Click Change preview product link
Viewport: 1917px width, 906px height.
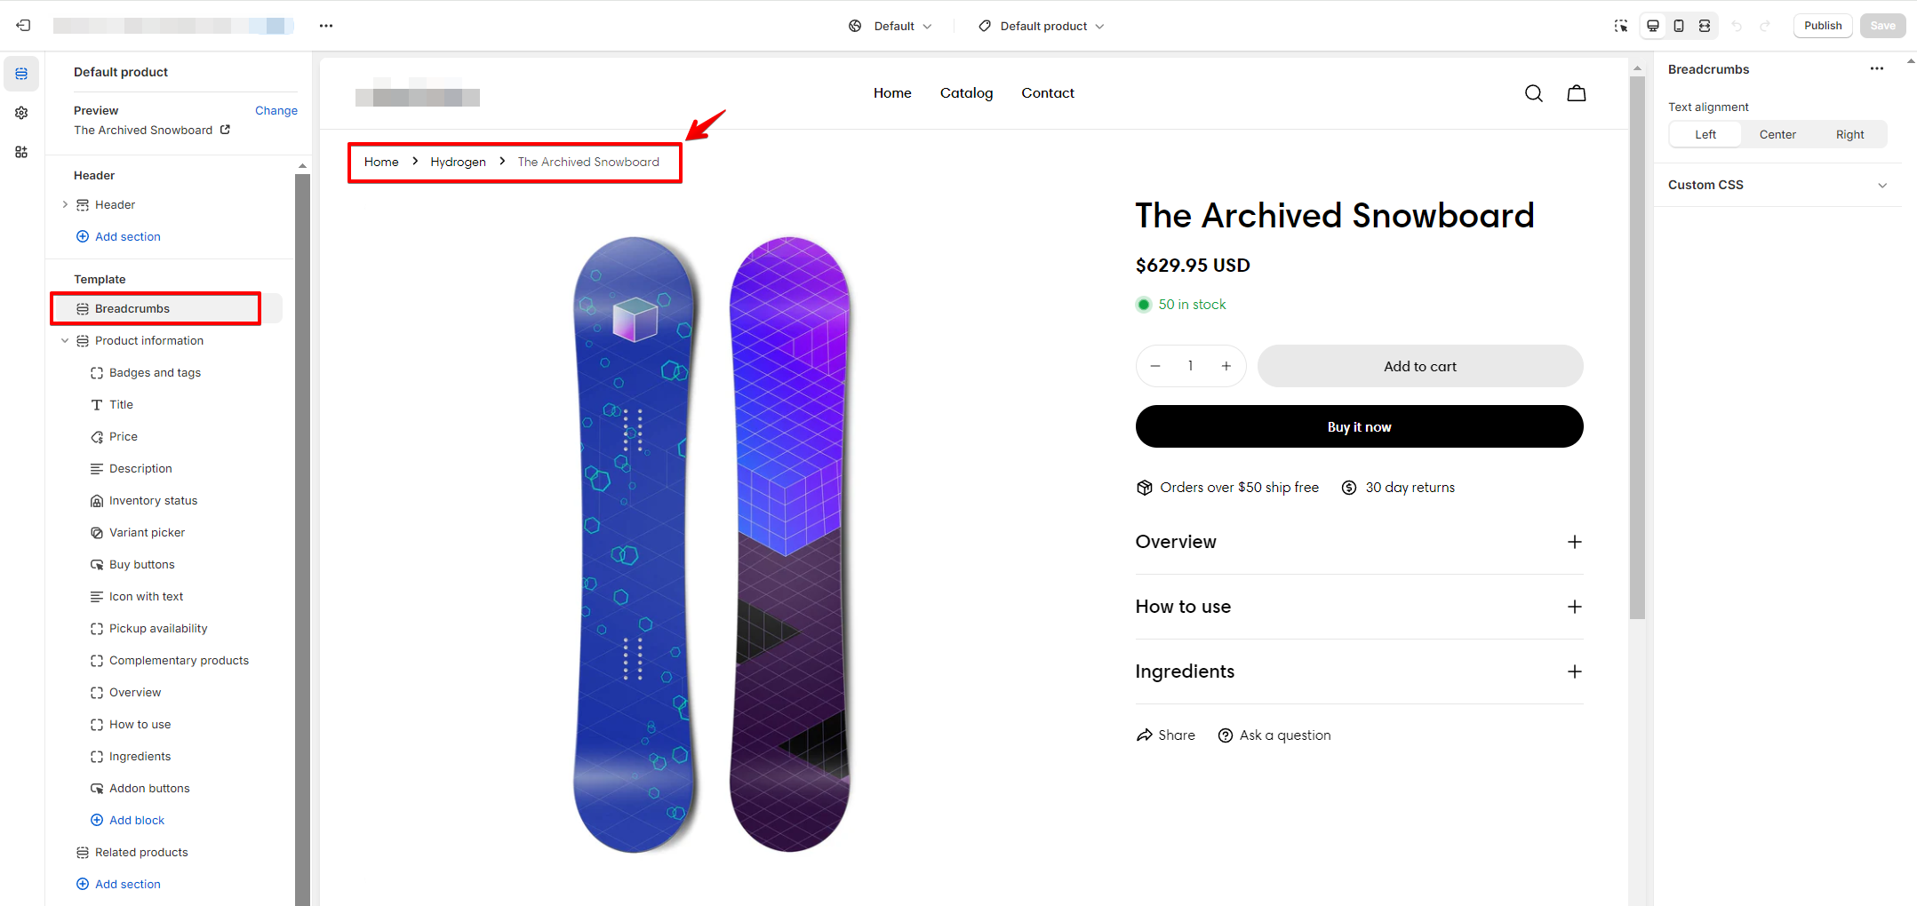276,111
